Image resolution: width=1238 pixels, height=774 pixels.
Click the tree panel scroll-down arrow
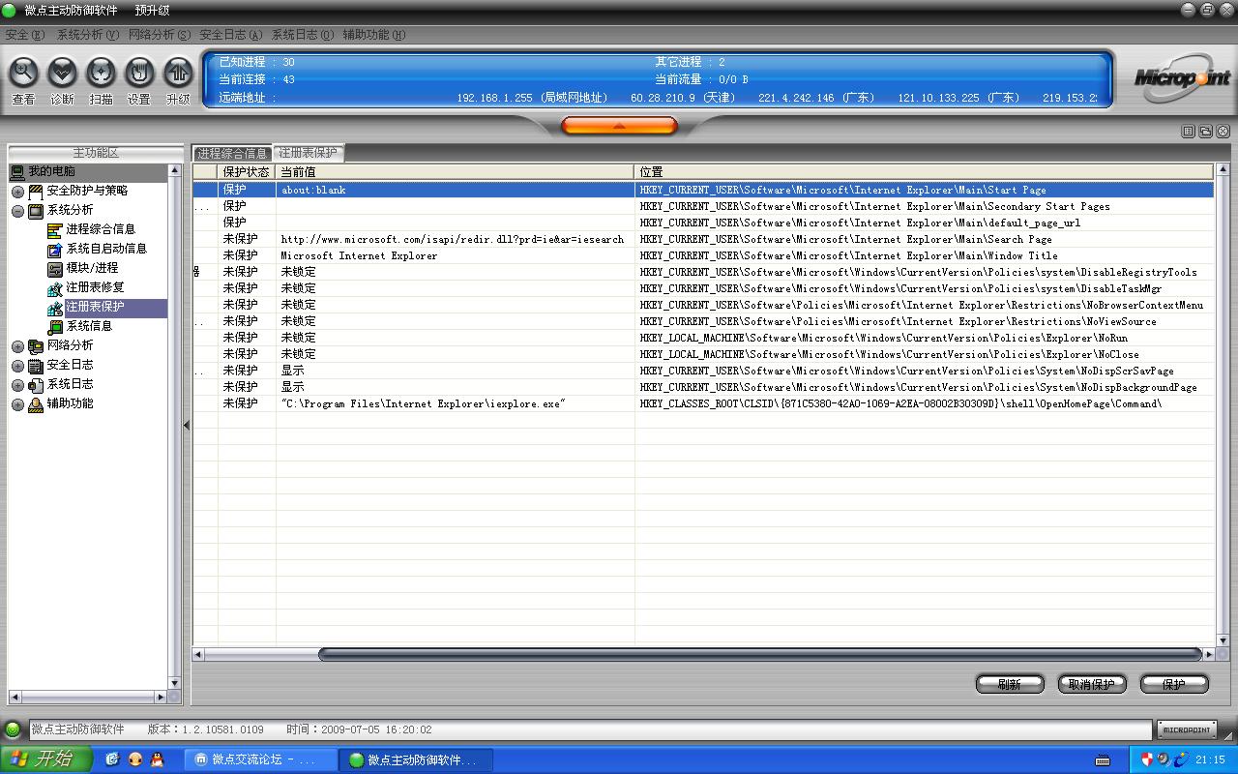[x=175, y=683]
